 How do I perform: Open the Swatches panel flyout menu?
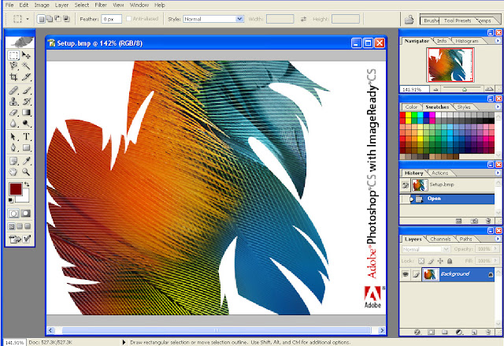click(498, 106)
